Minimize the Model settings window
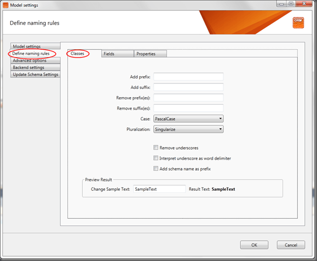Image resolution: width=317 pixels, height=261 pixels. (281, 4)
